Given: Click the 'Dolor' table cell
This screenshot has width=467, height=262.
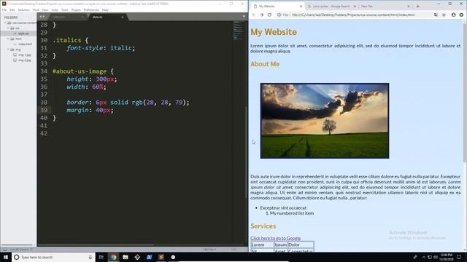Looking at the screenshot, I should tap(301, 245).
